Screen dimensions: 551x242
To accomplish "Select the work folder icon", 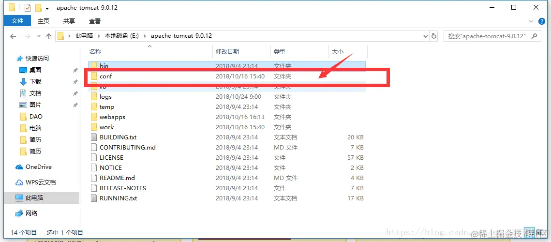I will point(93,127).
